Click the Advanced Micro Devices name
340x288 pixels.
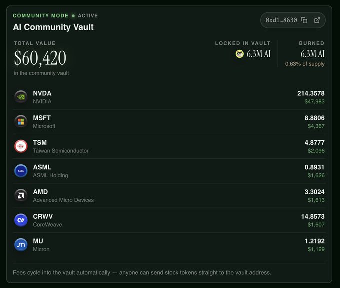tap(63, 200)
